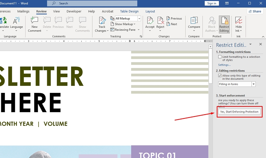Click in the Search box
Screen dimensions: 266x158
coord(92,3)
